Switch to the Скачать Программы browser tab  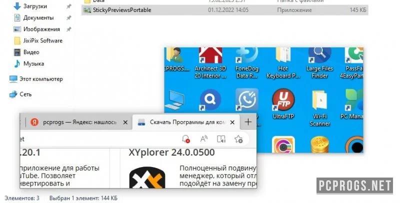186,122
